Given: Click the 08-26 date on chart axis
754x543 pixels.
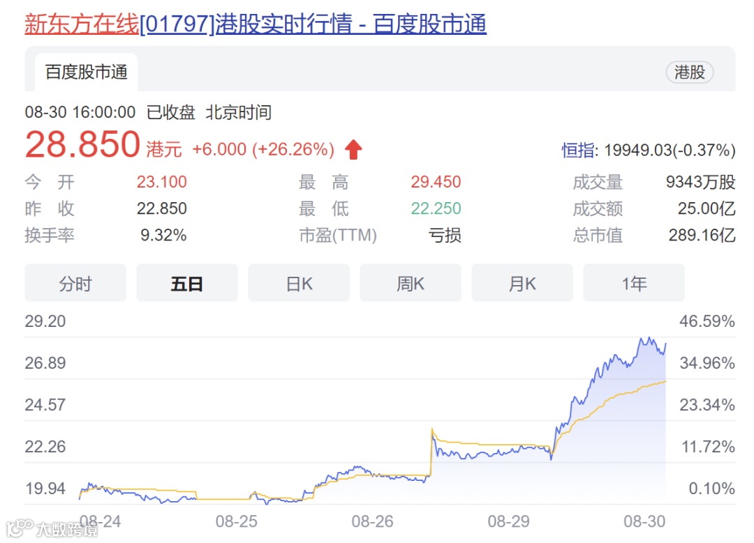Looking at the screenshot, I should pos(372,521).
